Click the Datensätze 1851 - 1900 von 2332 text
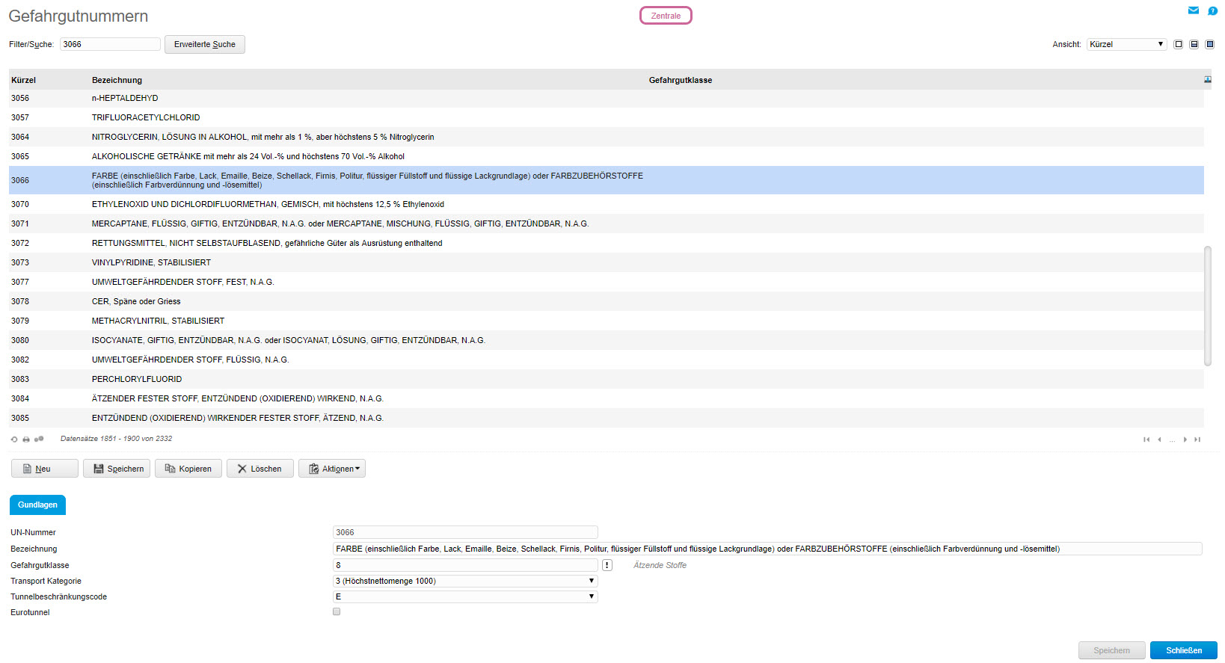1225x663 pixels. [x=116, y=439]
